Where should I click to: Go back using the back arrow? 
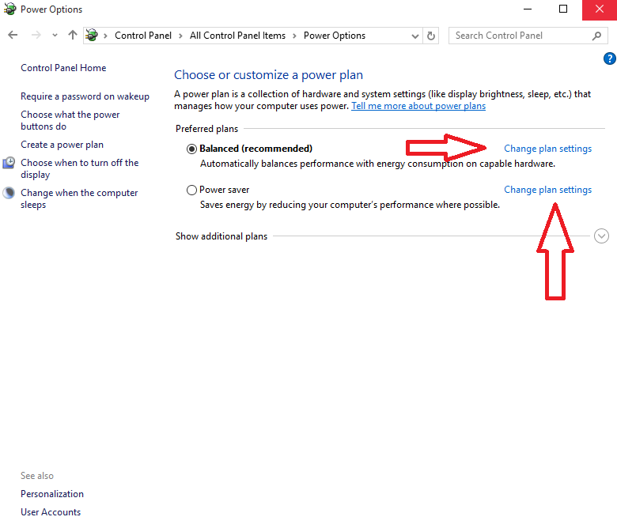tap(13, 36)
